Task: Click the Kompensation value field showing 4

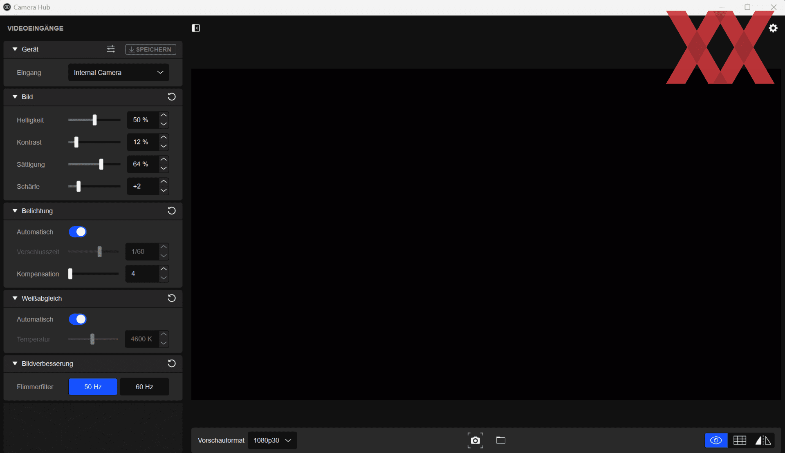Action: coord(142,274)
